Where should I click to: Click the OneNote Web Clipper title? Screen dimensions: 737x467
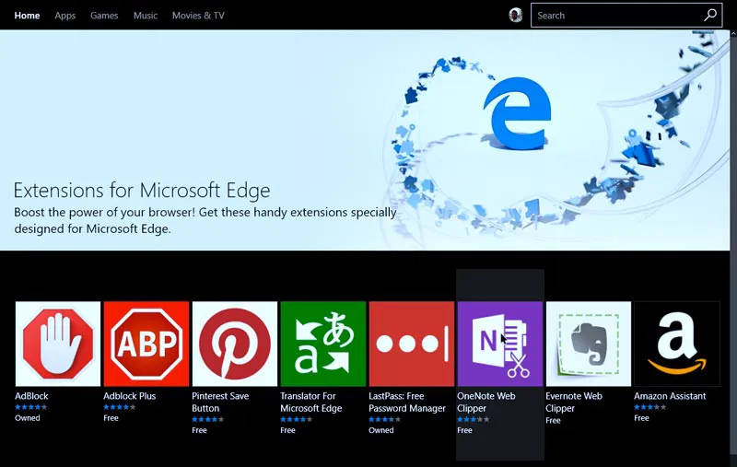[x=486, y=403]
